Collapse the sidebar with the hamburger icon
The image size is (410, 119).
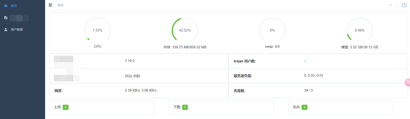click(x=50, y=5)
